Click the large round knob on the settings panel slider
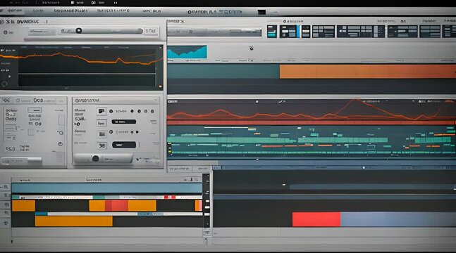 [95, 158]
